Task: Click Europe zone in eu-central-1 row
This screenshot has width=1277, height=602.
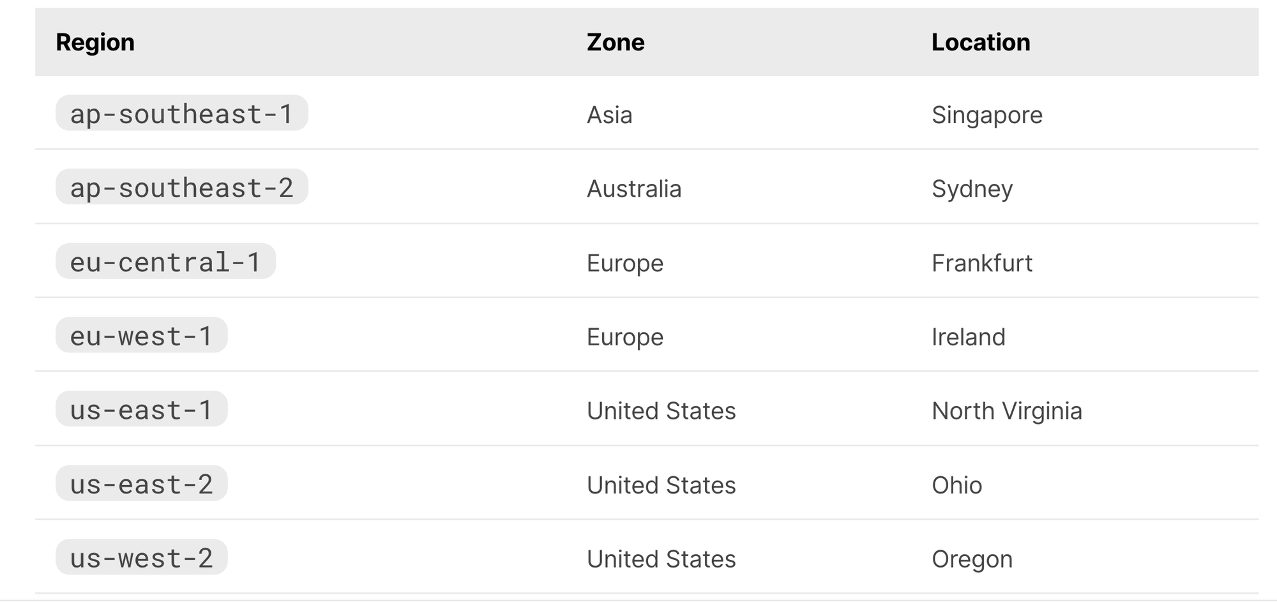Action: tap(624, 263)
